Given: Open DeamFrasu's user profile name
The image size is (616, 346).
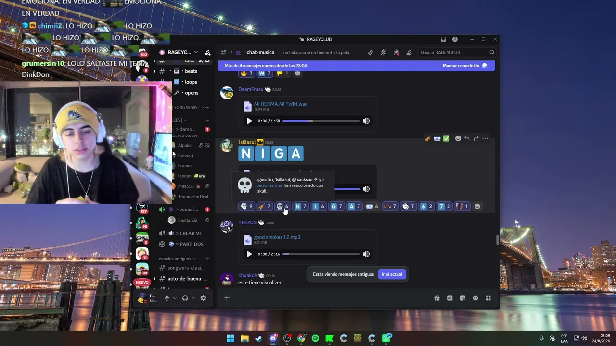Looking at the screenshot, I should point(251,89).
